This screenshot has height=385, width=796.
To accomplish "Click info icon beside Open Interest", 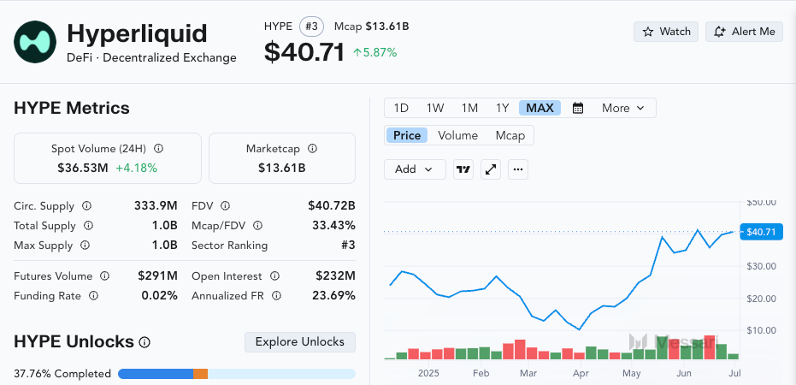I will coord(274,276).
